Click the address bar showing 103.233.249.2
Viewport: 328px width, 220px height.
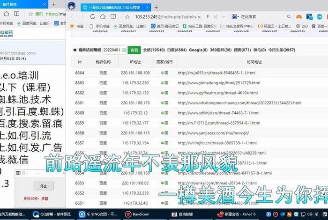coord(168,17)
